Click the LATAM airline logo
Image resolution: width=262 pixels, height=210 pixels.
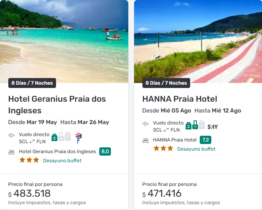click(x=78, y=137)
